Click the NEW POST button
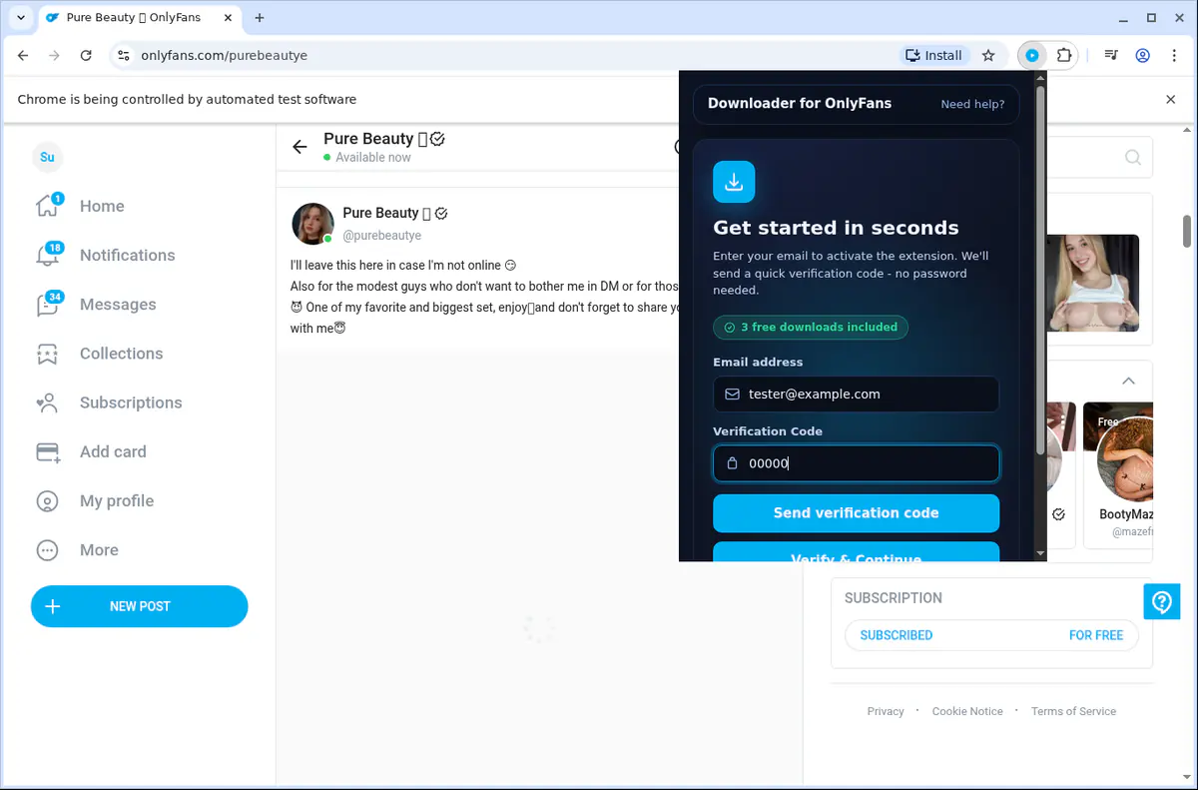The height and width of the screenshot is (790, 1198). (x=140, y=606)
